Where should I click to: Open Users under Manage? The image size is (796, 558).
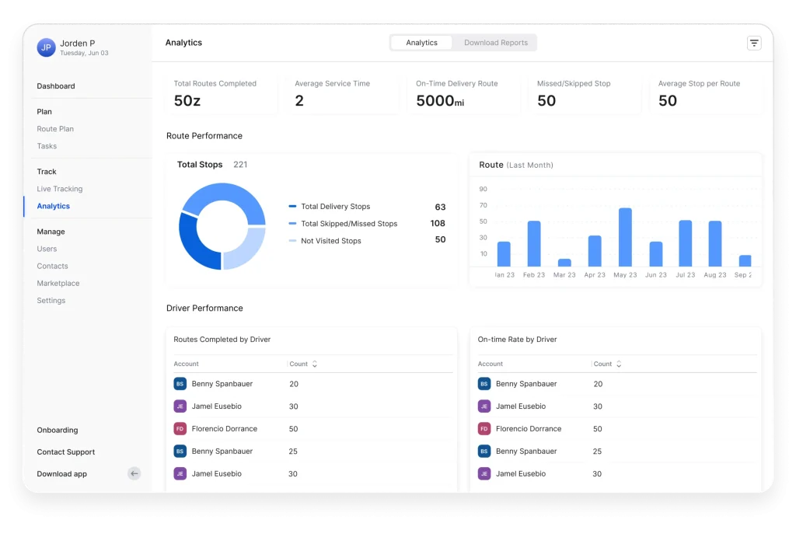click(x=47, y=249)
